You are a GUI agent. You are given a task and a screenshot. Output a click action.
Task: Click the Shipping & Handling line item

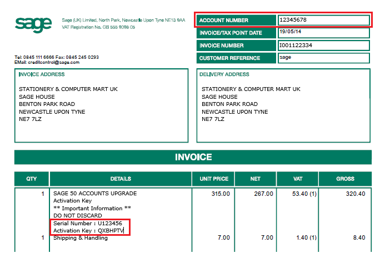click(x=81, y=238)
